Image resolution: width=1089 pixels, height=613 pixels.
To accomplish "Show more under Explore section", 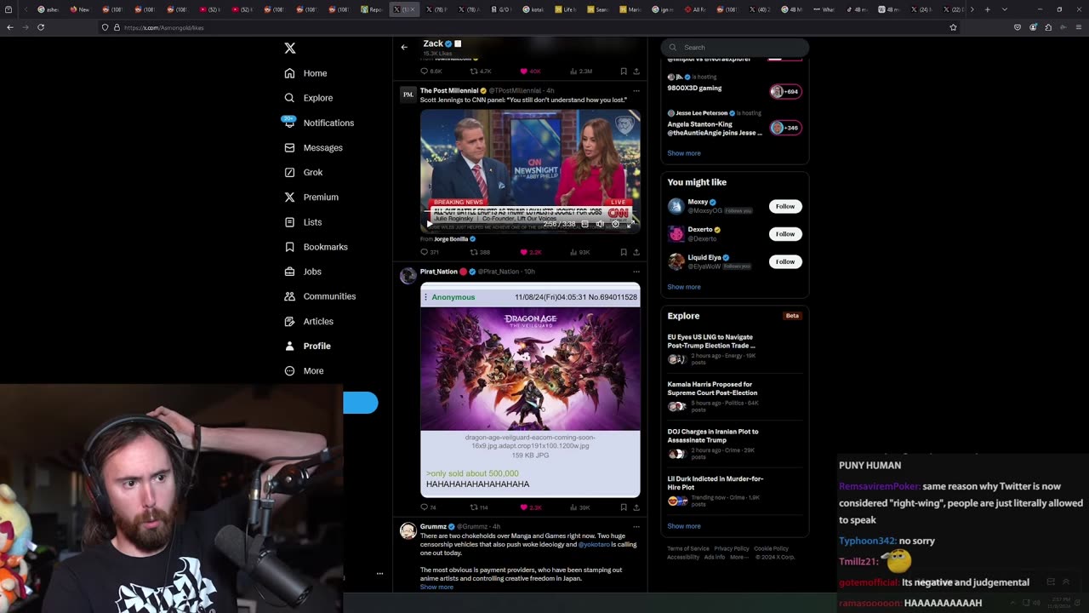I will click(684, 526).
